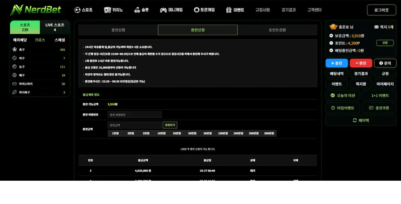Viewport: 401px width, 204px height.
Task: Select the 10만원 amount button
Action: pos(161,133)
